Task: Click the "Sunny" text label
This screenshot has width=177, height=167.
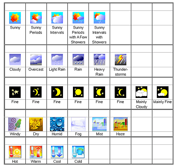Action: (15, 27)
